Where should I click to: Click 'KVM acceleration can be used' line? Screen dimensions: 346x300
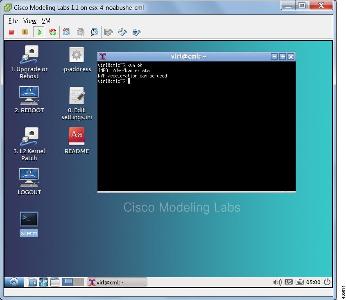[x=132, y=76]
